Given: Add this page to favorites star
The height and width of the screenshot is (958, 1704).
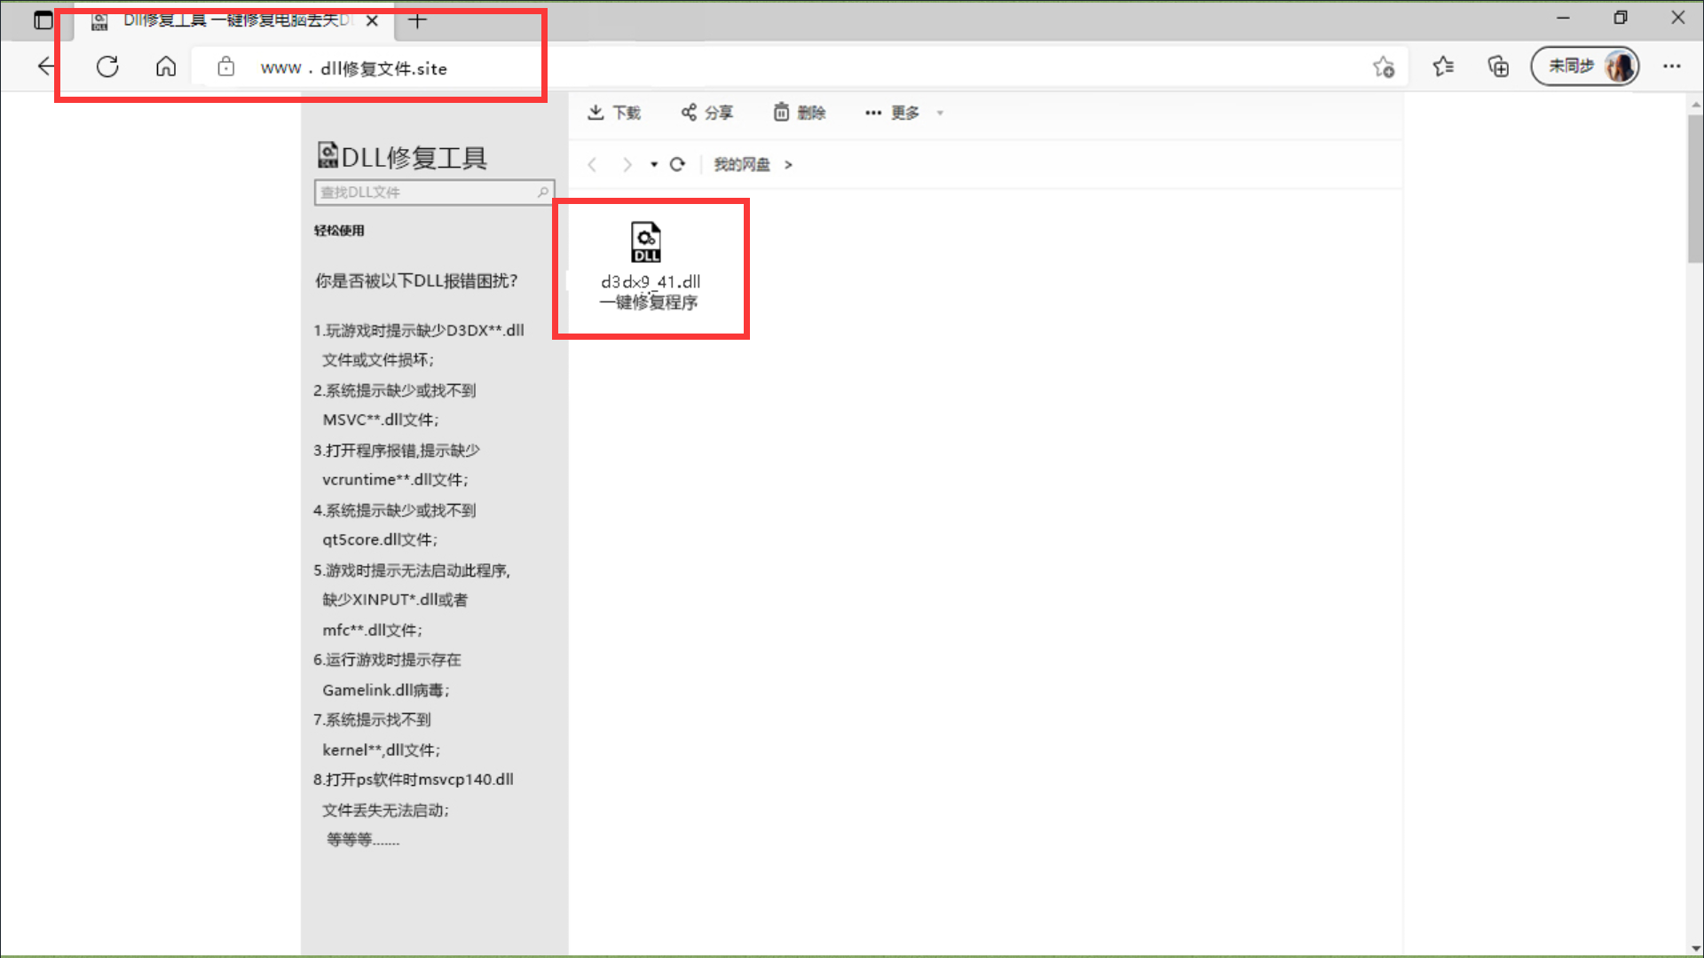Looking at the screenshot, I should [x=1383, y=67].
